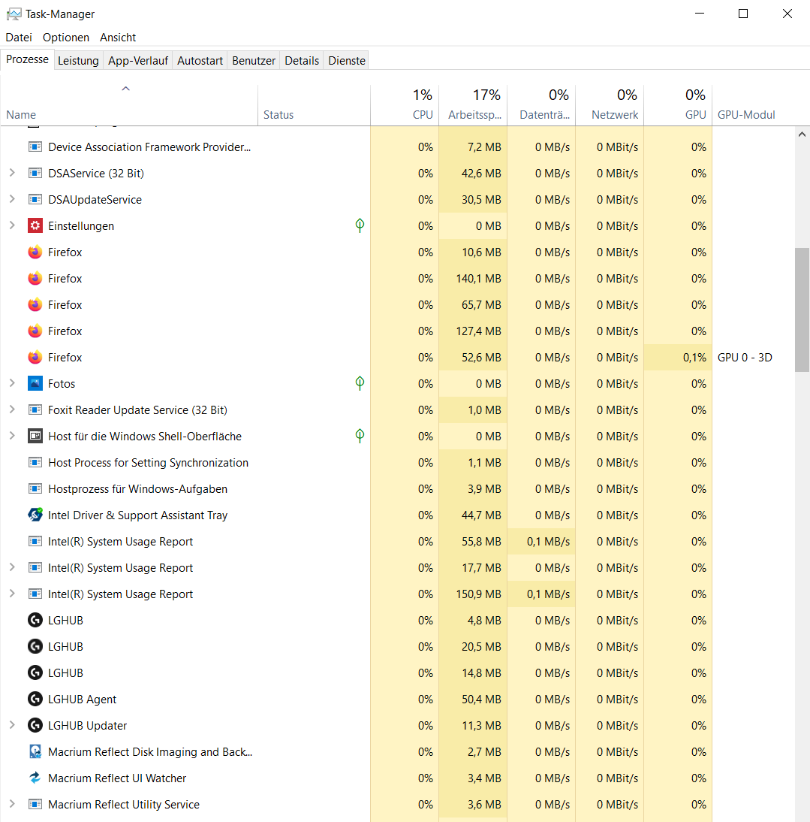Switch to the Benutzer tab

(254, 61)
